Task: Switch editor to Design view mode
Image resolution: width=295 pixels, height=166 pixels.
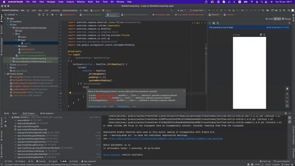Action: [x=286, y=19]
